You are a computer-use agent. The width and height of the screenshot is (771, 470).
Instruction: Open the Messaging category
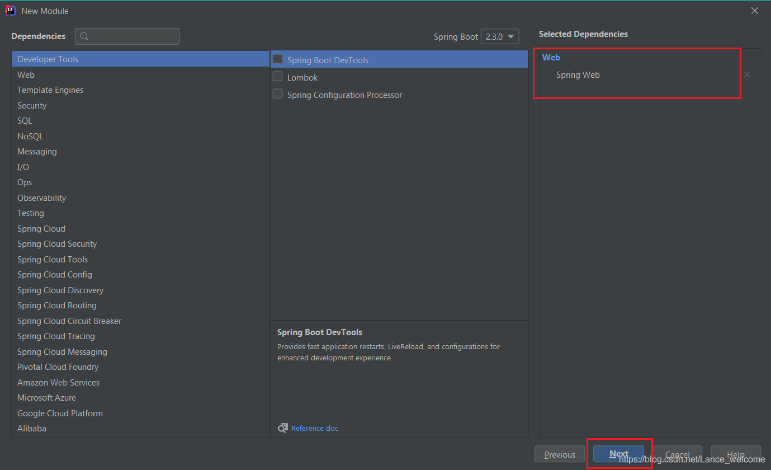pyautogui.click(x=140, y=152)
